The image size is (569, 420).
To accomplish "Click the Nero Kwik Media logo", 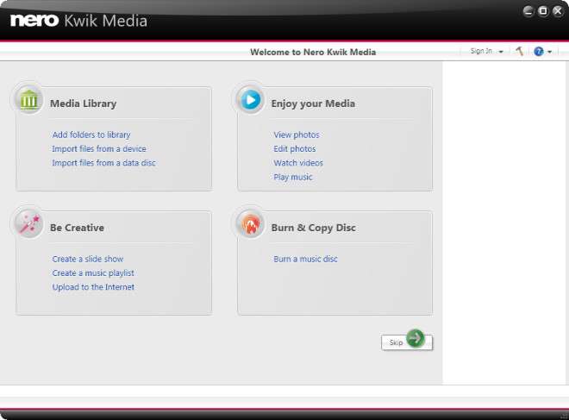I will 78,21.
